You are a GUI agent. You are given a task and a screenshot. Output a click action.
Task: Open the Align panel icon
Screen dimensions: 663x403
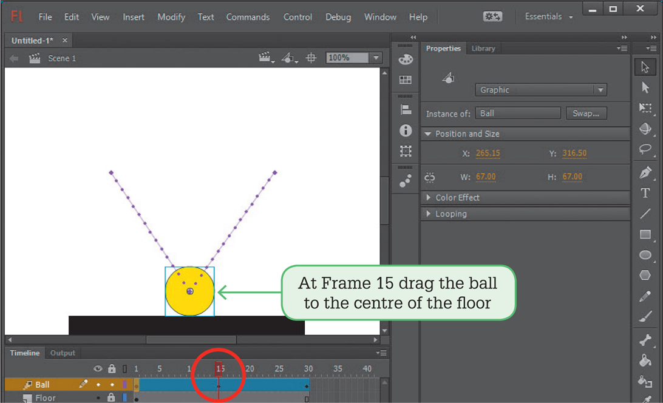point(406,110)
